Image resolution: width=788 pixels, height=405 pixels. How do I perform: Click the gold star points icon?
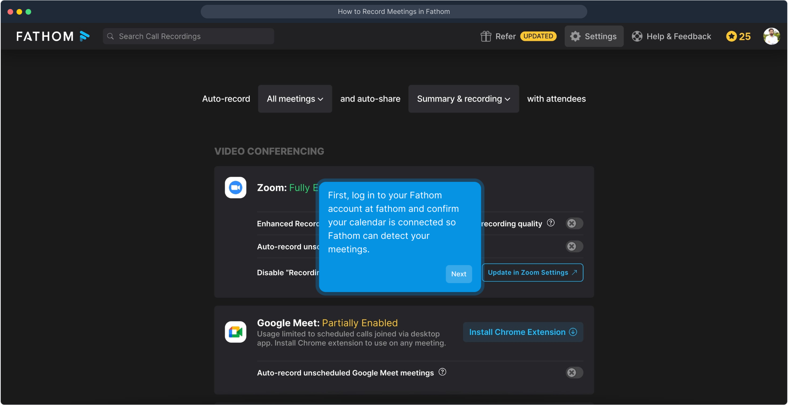pyautogui.click(x=731, y=36)
